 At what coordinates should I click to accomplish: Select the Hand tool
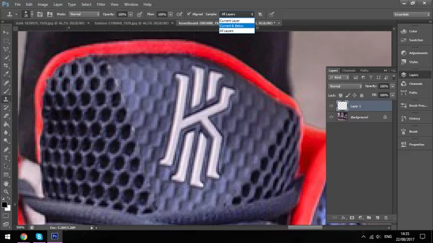pos(6,183)
